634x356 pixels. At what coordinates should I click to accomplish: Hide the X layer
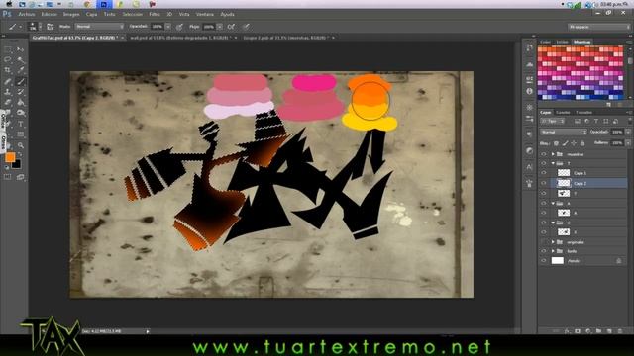[544, 232]
